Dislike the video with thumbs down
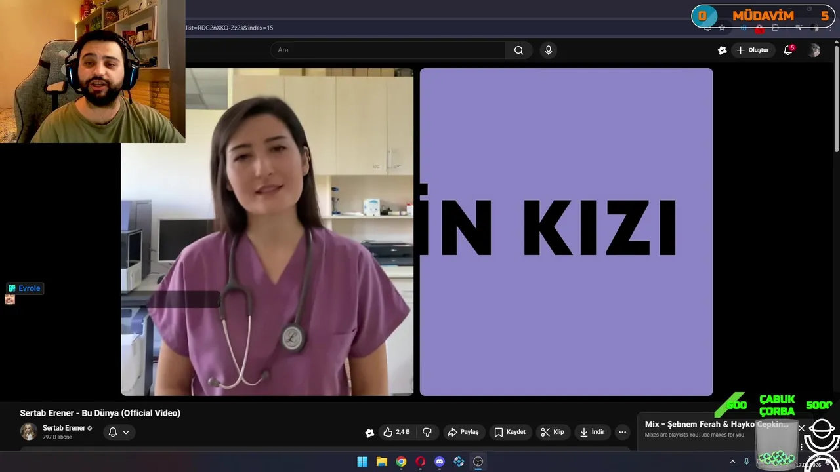840x472 pixels. point(427,432)
